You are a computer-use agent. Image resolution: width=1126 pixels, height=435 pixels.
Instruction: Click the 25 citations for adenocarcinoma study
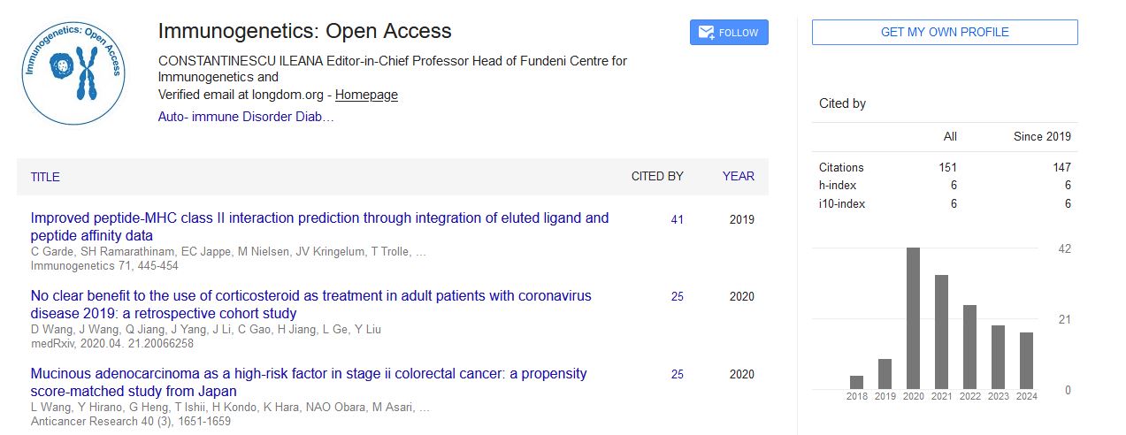coord(677,375)
